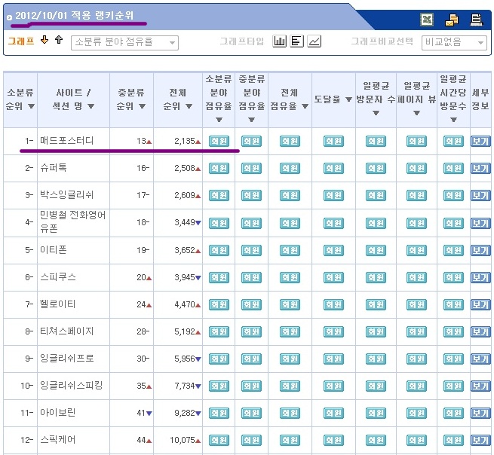The image size is (494, 455).
Task: Click 보기 button for 헬로이티
Action: (480, 304)
